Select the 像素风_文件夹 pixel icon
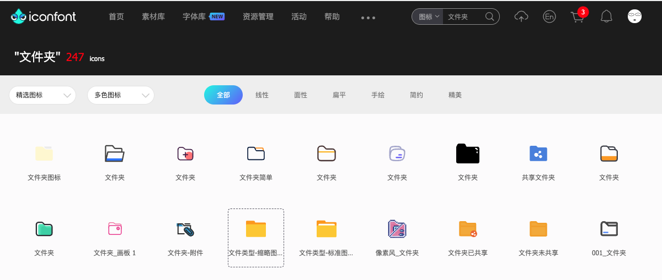Screen dimensions: 662x280 pos(397,229)
